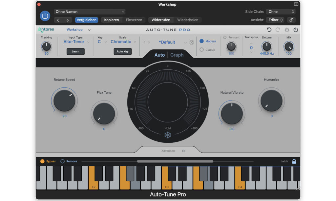Click the Auto-Tune undo arrow icon
336x201 pixels.
[x=269, y=30]
